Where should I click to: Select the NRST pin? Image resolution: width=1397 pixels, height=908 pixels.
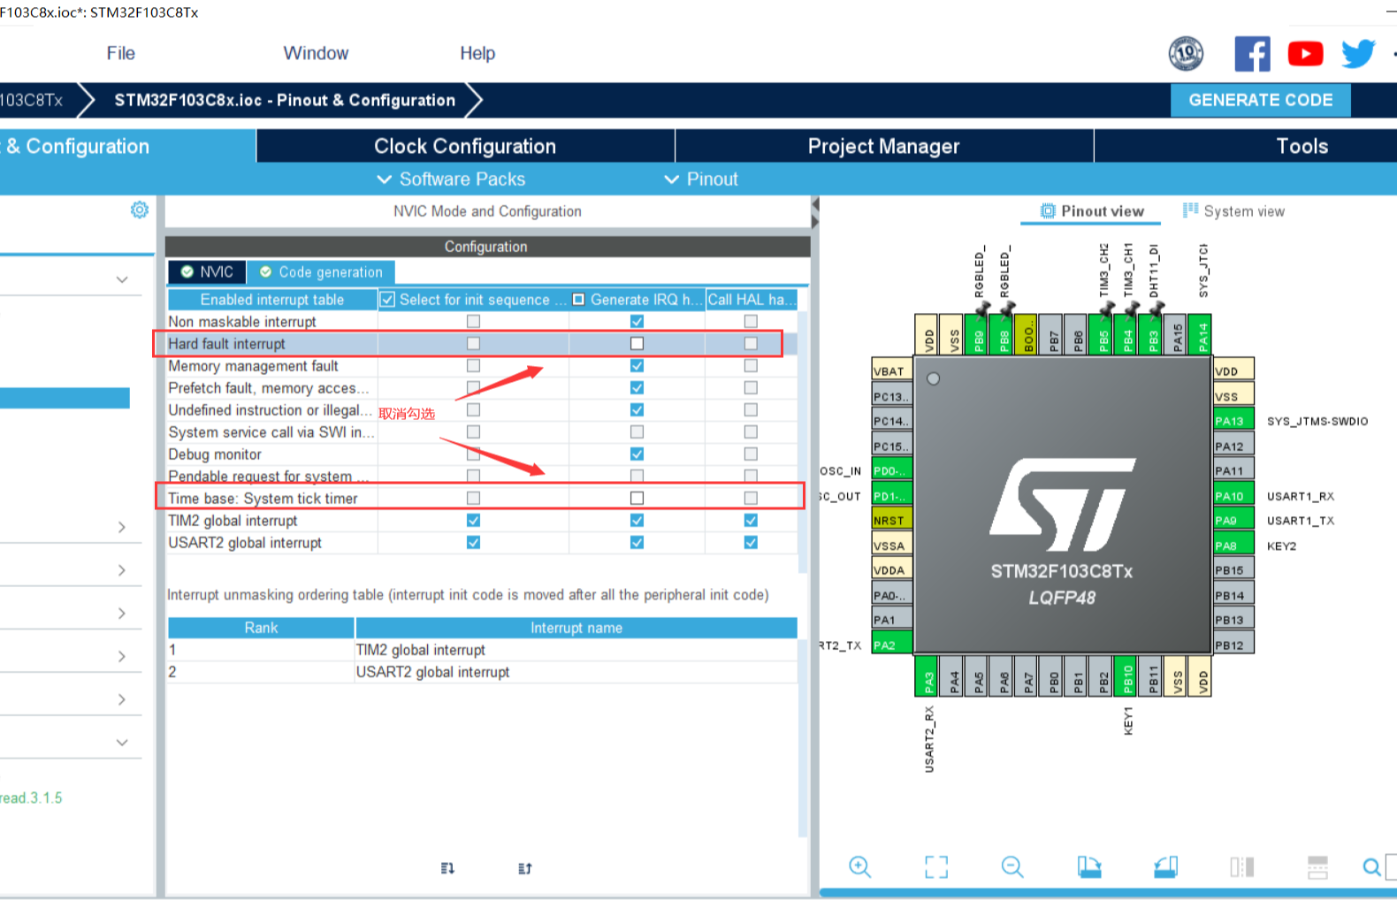(891, 521)
